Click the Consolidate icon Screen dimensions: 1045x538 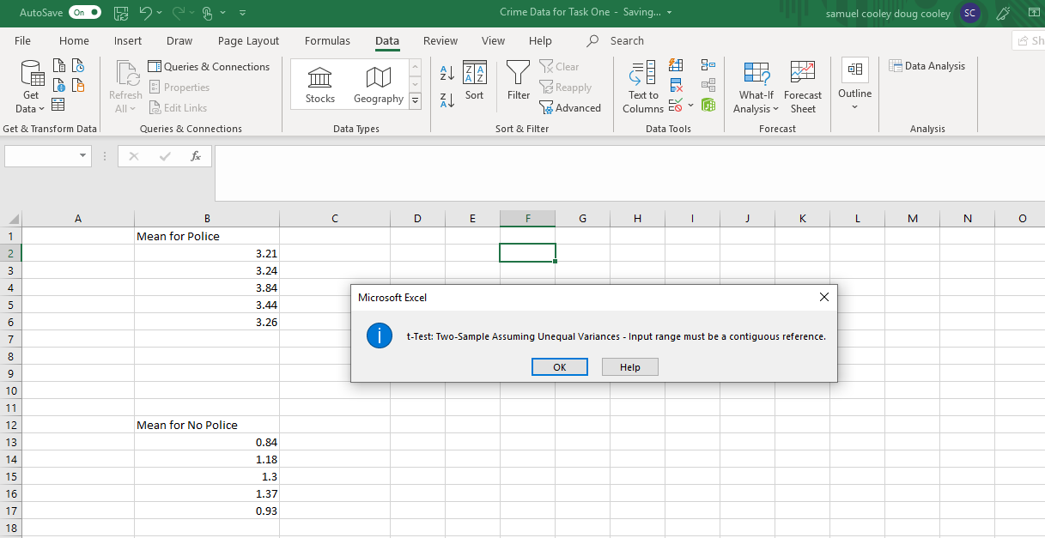click(x=708, y=64)
